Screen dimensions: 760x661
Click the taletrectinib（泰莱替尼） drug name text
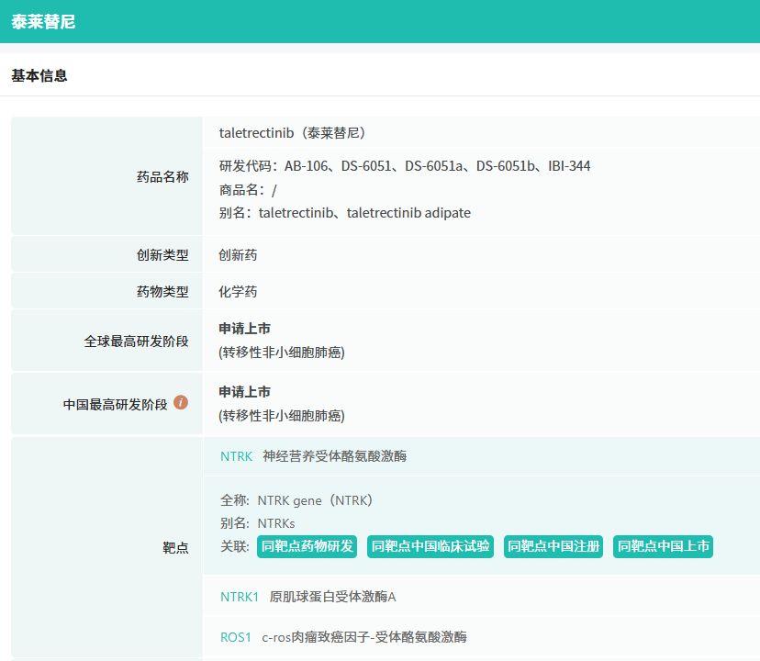point(293,133)
